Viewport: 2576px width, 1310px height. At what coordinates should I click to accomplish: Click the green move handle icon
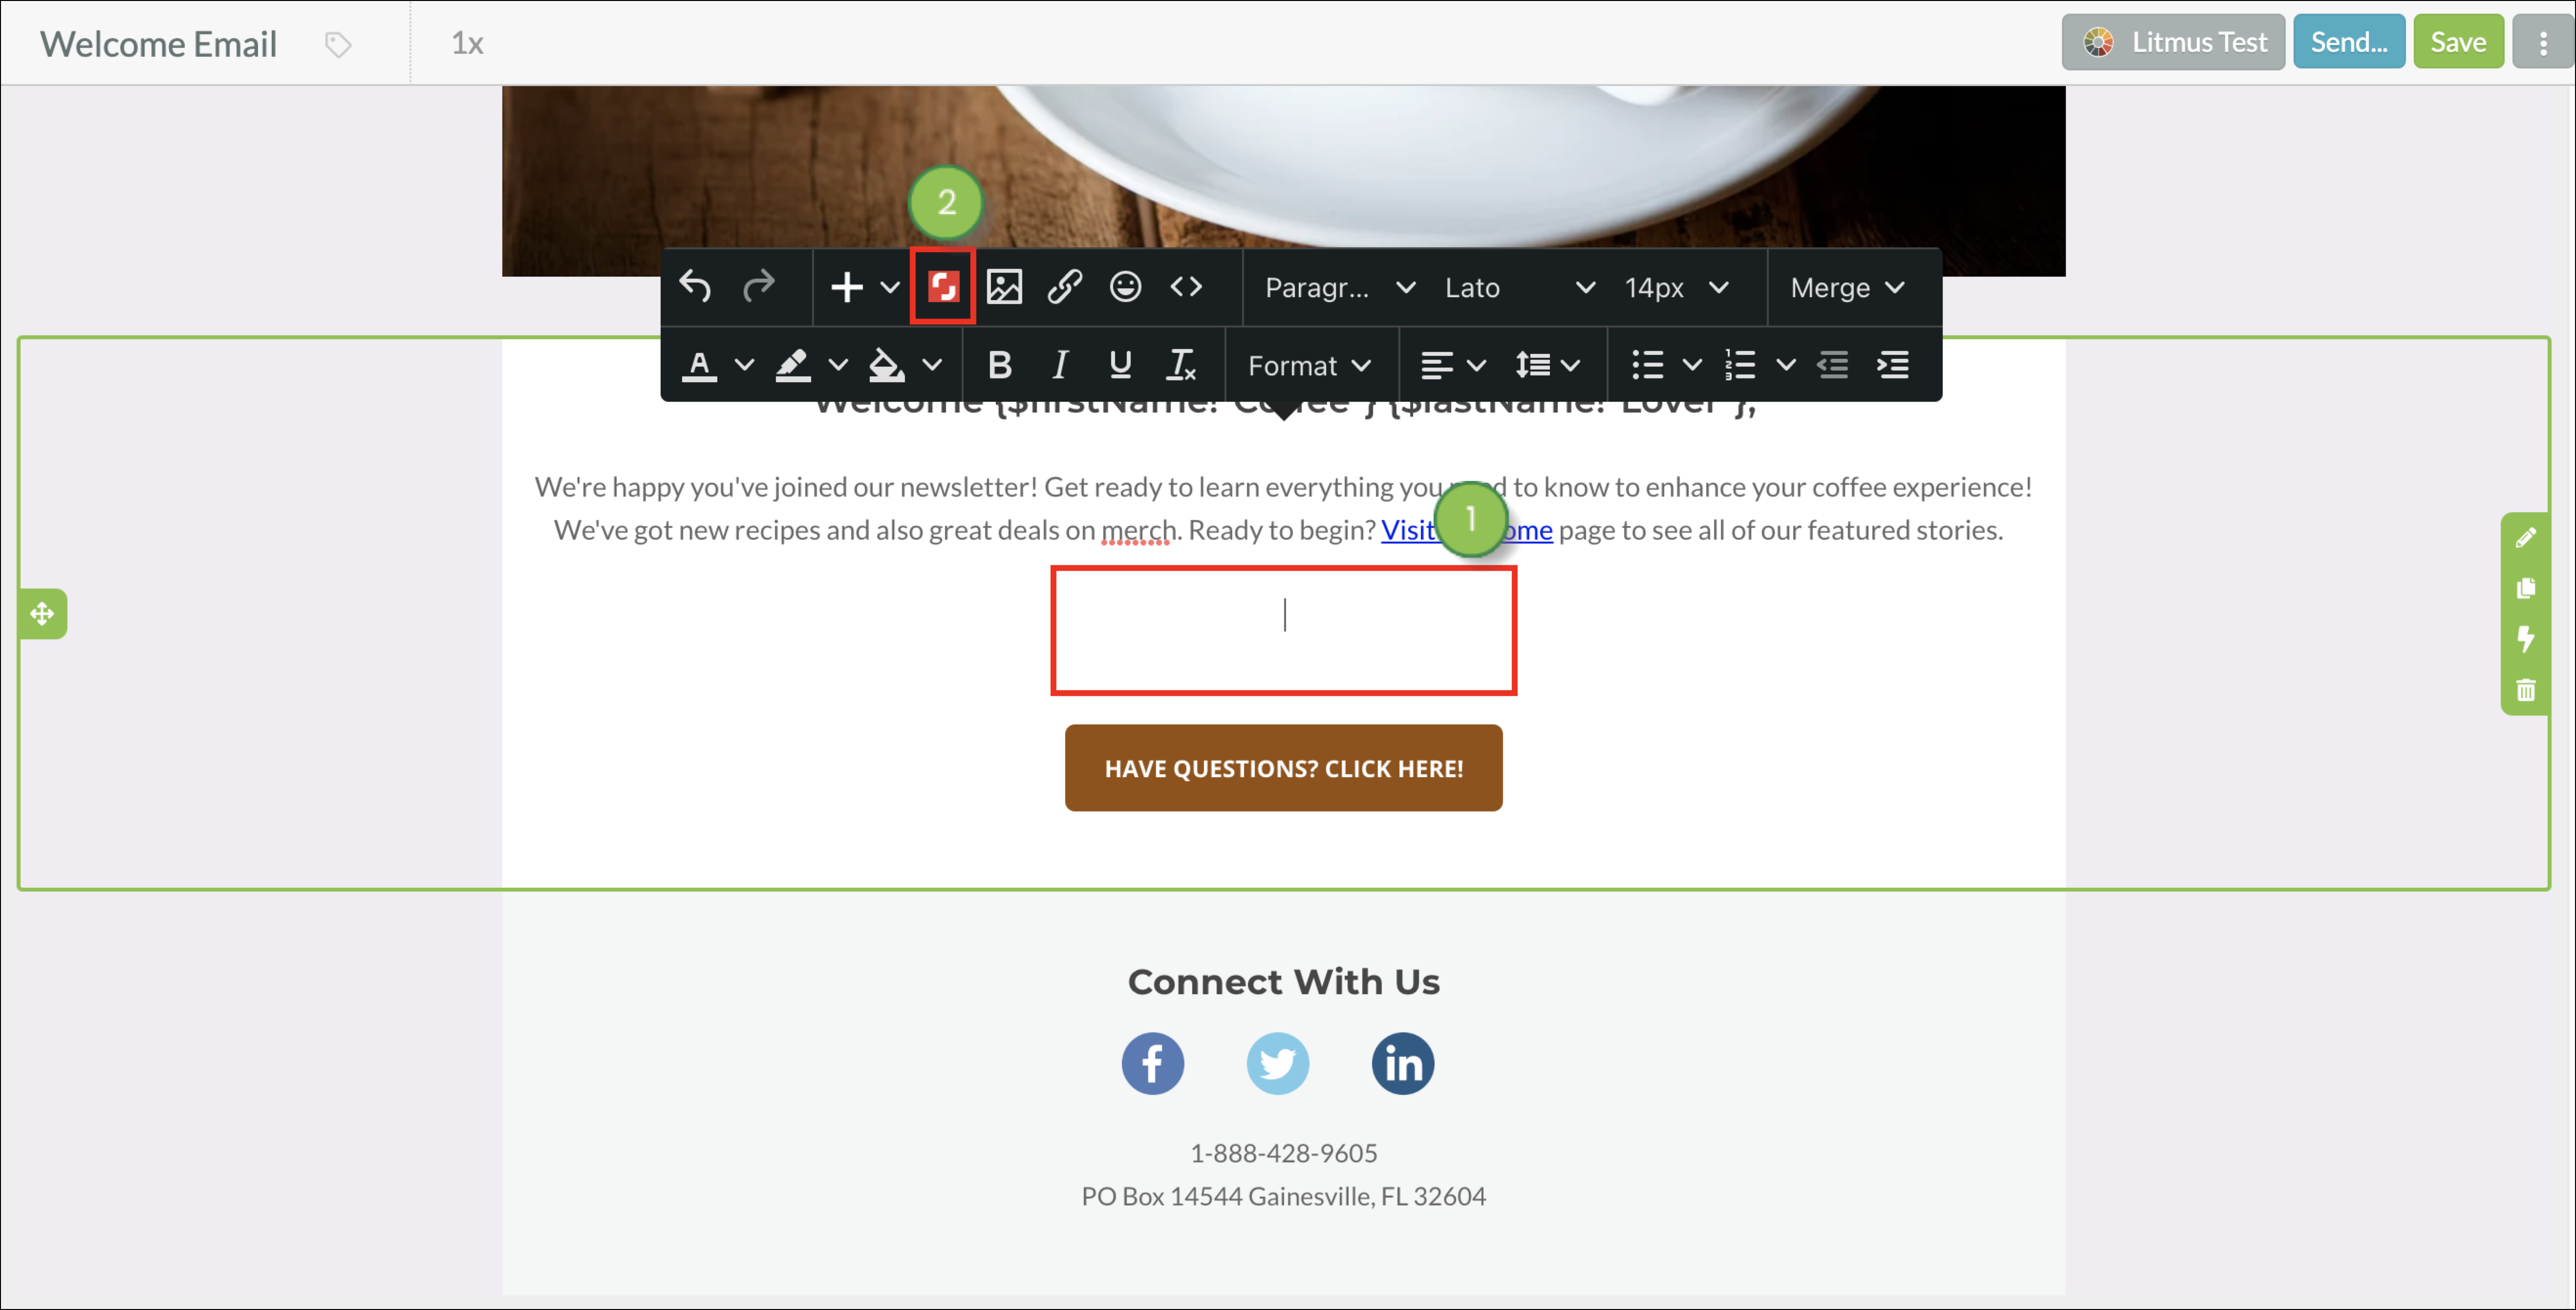pyautogui.click(x=42, y=613)
